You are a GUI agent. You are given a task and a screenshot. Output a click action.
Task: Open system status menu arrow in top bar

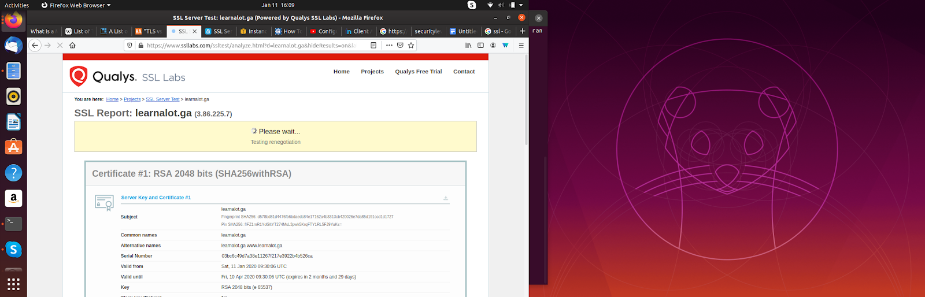521,5
